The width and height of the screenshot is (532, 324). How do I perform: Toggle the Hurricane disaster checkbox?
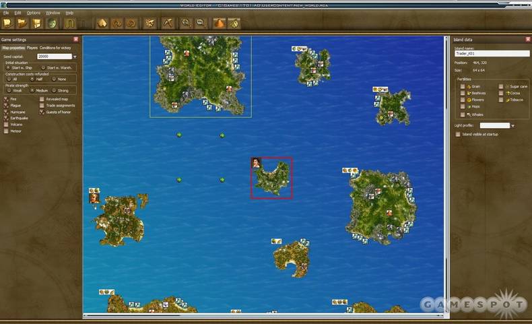point(6,112)
